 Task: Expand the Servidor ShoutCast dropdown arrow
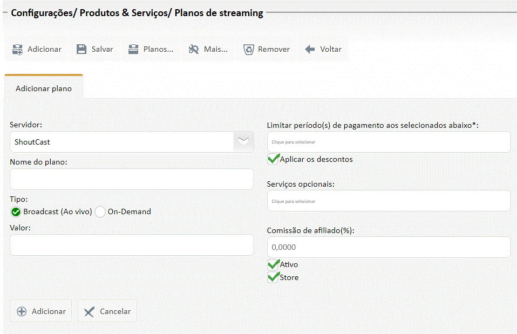pyautogui.click(x=243, y=141)
